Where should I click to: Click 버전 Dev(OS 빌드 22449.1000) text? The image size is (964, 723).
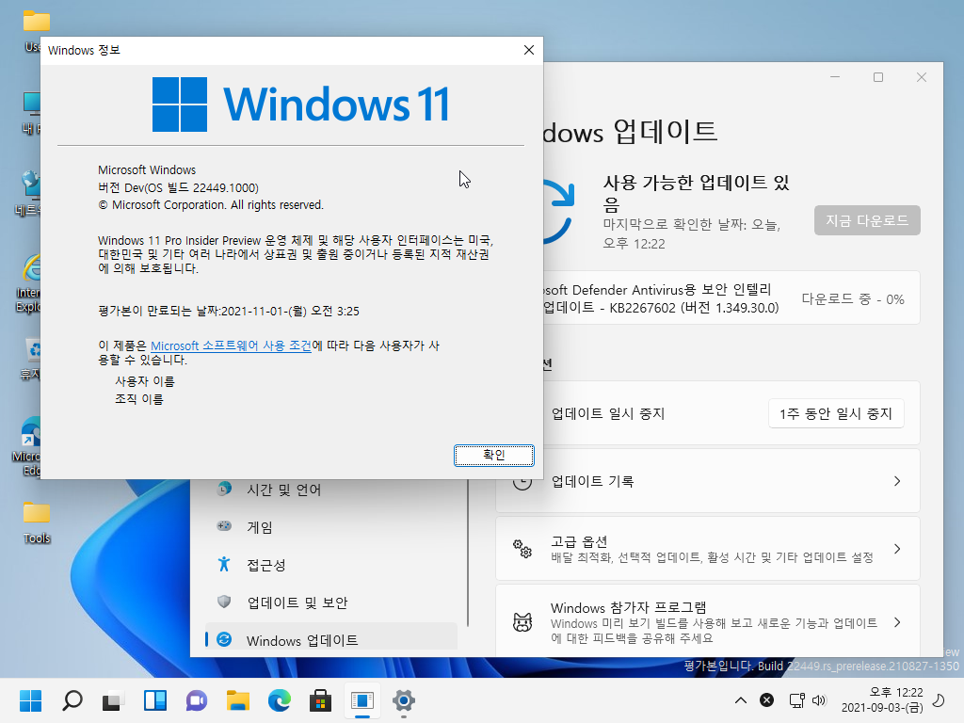click(178, 187)
